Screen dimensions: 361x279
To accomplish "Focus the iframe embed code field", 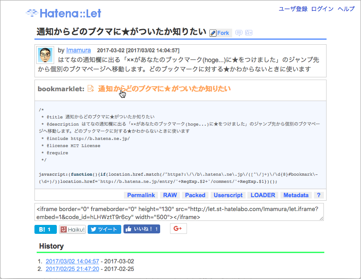I will pyautogui.click(x=179, y=212).
